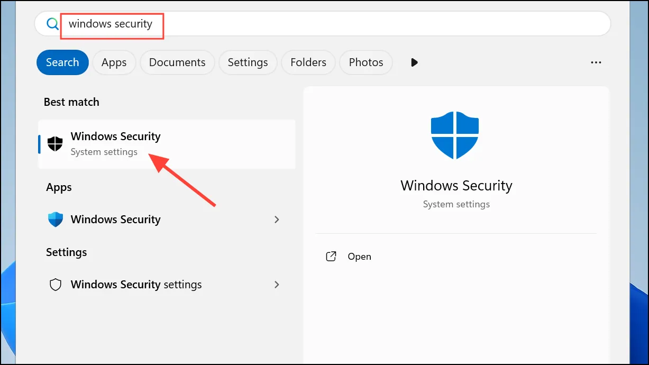Switch to the Settings filter tab

pyautogui.click(x=248, y=62)
